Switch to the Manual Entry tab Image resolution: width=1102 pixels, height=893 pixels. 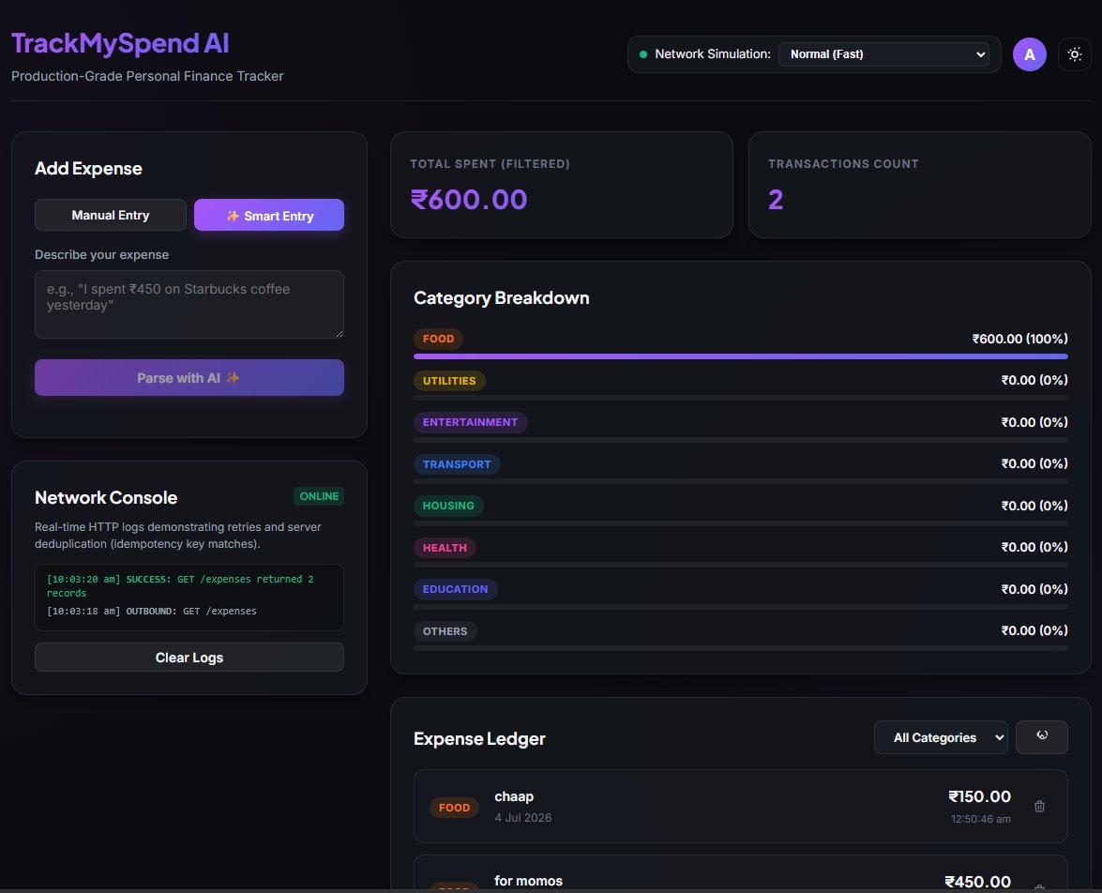[x=111, y=215]
